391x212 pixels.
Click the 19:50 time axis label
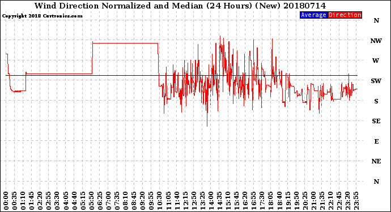[x=296, y=201]
